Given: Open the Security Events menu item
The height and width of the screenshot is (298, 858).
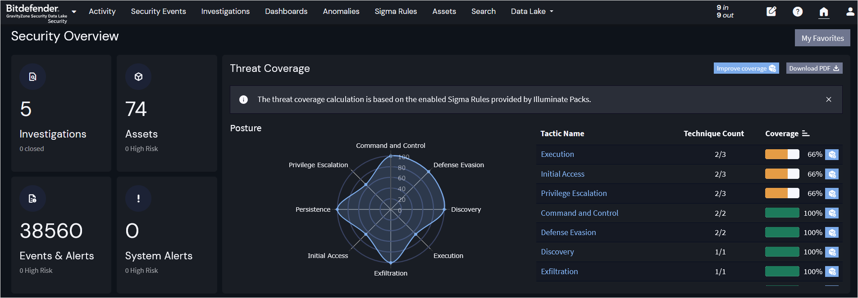Looking at the screenshot, I should (159, 11).
